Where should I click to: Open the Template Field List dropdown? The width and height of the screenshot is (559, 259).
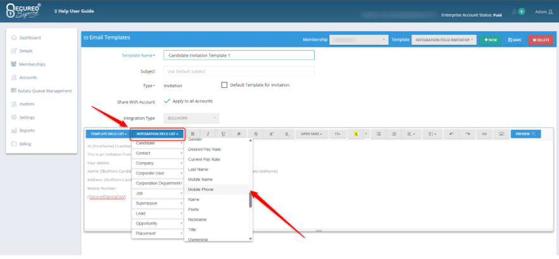point(108,134)
